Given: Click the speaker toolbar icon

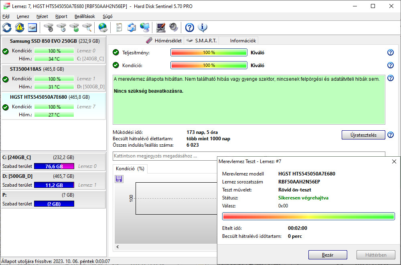Looking at the screenshot, I should 173,28.
